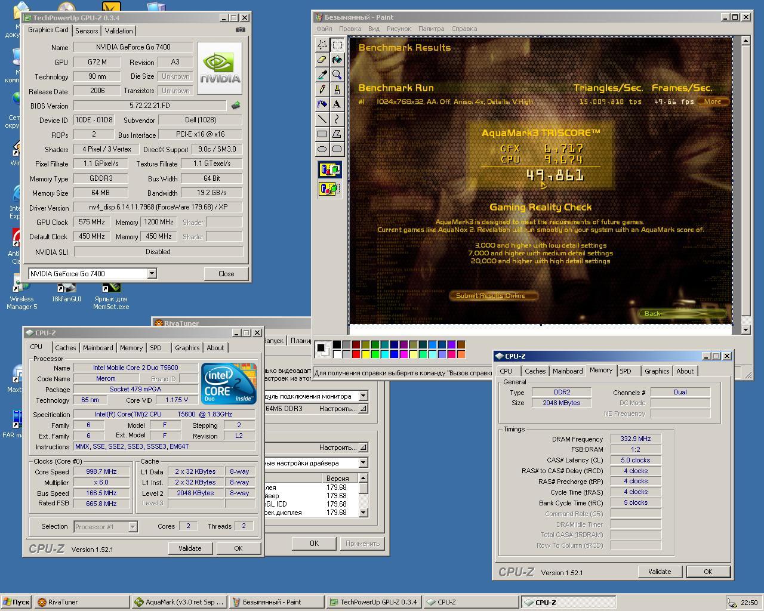This screenshot has height=611, width=764.
Task: Select the Free-Form Select tool in Paint
Action: coord(322,45)
